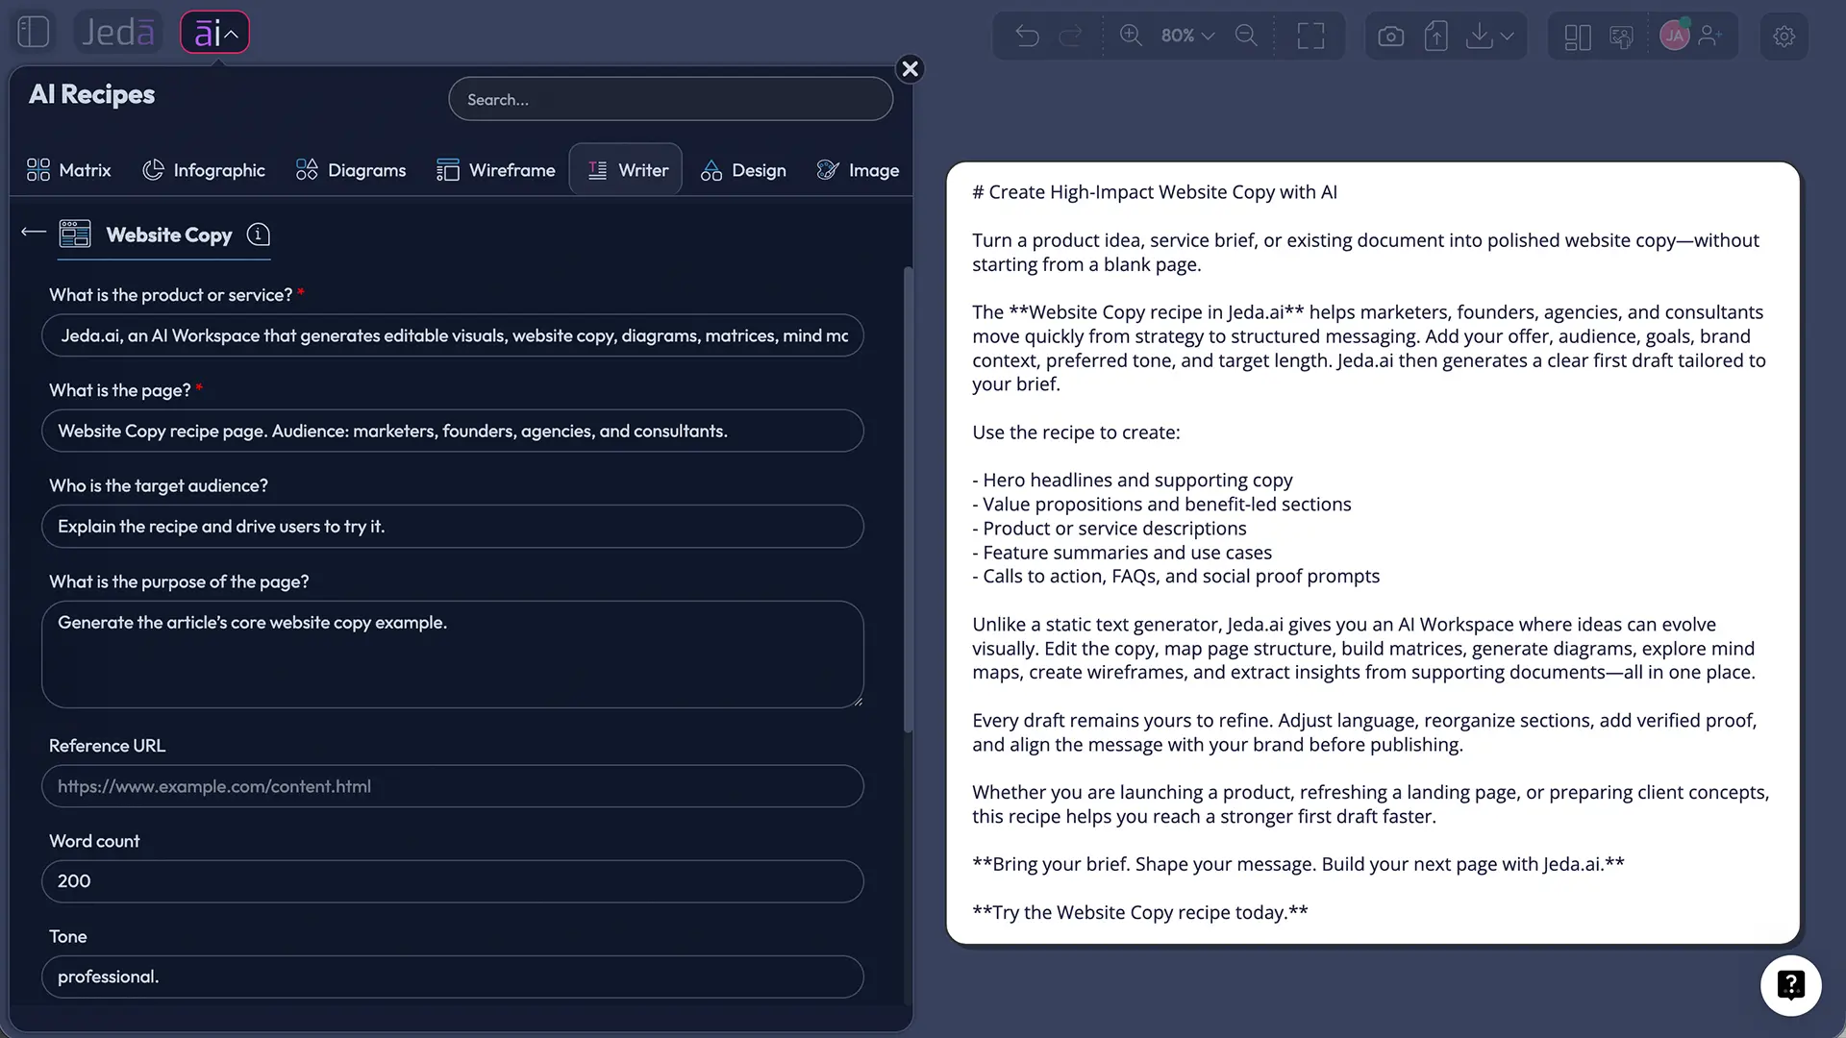The width and height of the screenshot is (1846, 1038).
Task: Select the Diagrams tab
Action: coord(351,170)
